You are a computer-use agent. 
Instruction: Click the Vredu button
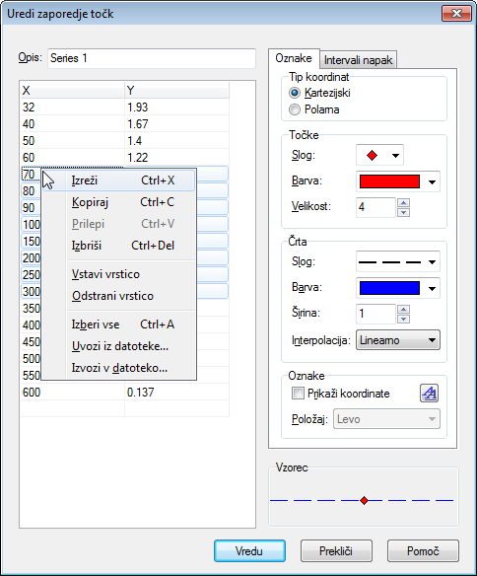pyautogui.click(x=249, y=550)
